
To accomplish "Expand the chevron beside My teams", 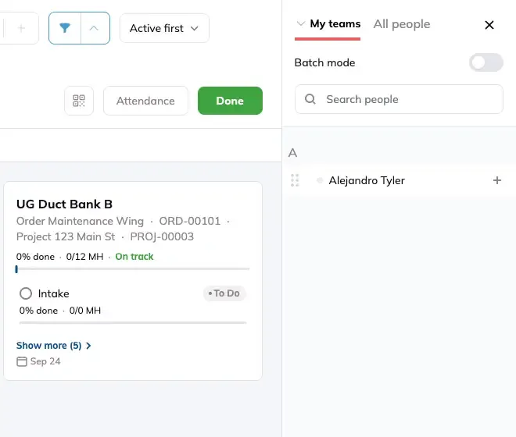I will coord(300,23).
